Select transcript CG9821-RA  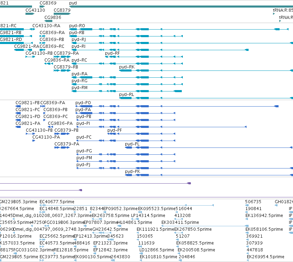[27, 46]
